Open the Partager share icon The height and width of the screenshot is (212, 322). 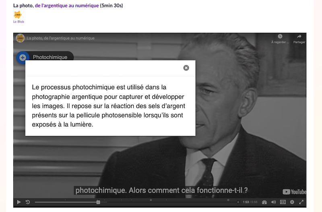[299, 39]
